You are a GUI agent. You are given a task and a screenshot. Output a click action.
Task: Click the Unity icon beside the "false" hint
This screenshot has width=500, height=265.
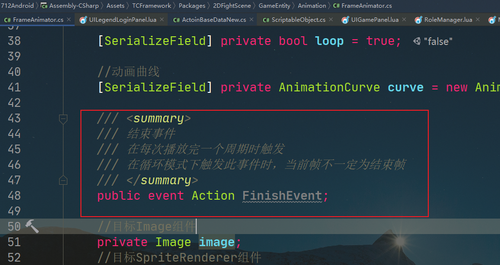point(417,41)
